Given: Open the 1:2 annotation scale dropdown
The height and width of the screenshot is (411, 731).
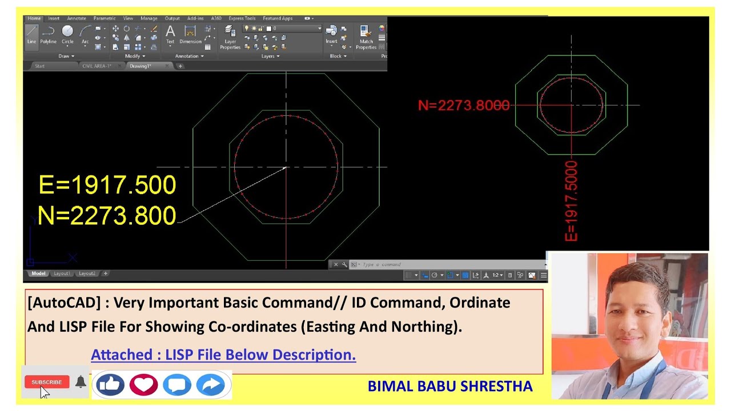Looking at the screenshot, I should pos(499,275).
